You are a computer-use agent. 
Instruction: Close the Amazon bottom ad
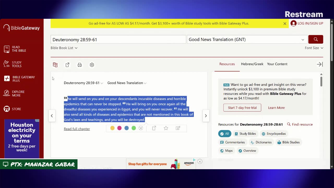click(200, 162)
